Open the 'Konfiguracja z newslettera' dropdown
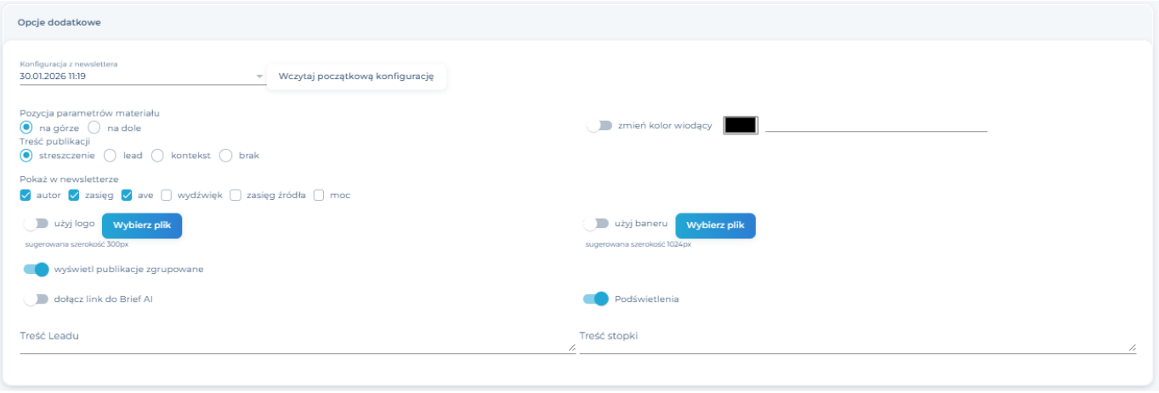This screenshot has width=1159, height=393. pyautogui.click(x=141, y=77)
